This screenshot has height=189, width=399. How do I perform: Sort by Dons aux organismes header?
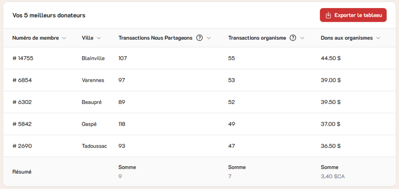coord(346,38)
